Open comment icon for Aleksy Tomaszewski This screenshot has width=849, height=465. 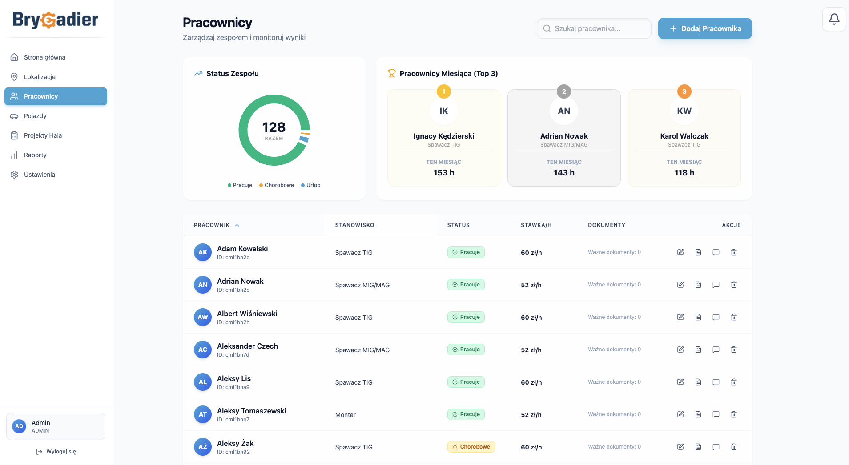[716, 414]
